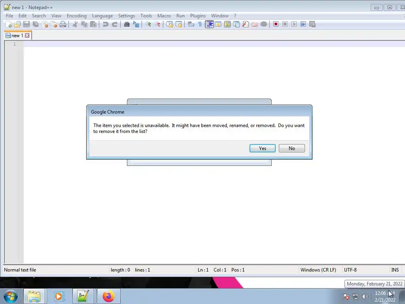This screenshot has width=405, height=304.
Task: Click the Copy toolbar icon
Action: (84, 24)
